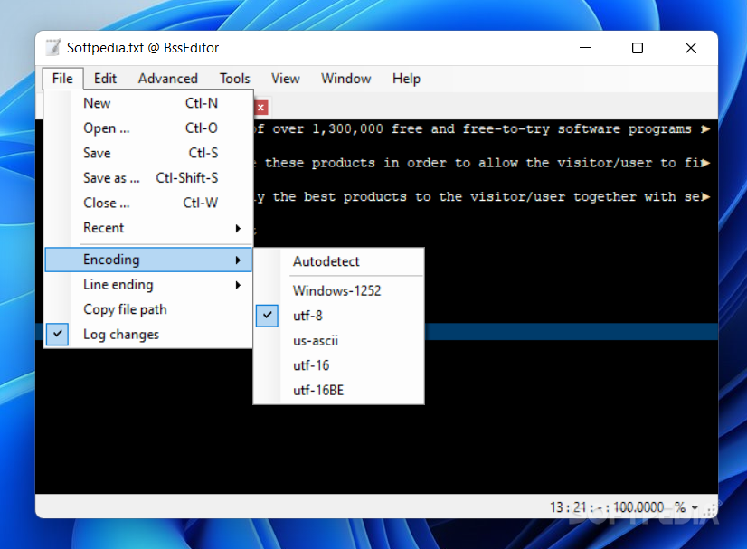The height and width of the screenshot is (549, 747).
Task: Toggle the checked utf-8 encoding
Action: (339, 316)
